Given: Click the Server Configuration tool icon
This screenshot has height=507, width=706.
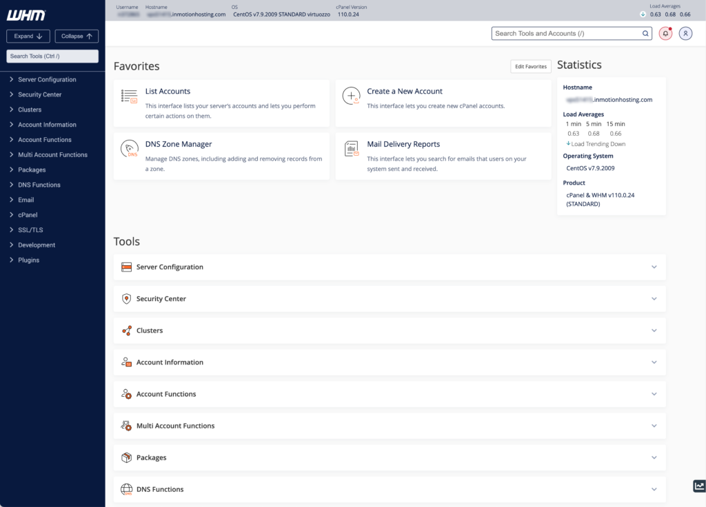Looking at the screenshot, I should pyautogui.click(x=127, y=267).
